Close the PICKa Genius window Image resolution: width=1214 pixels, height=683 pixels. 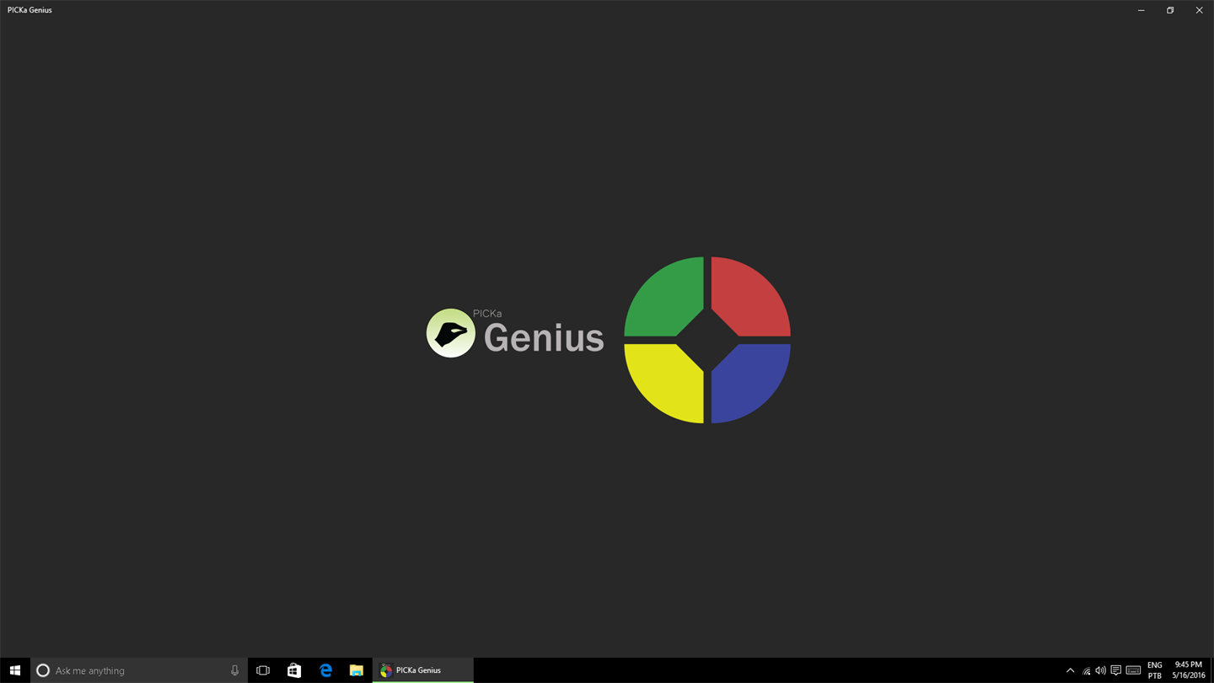(1199, 10)
